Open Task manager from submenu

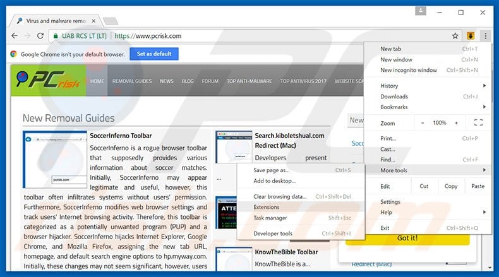(301, 218)
